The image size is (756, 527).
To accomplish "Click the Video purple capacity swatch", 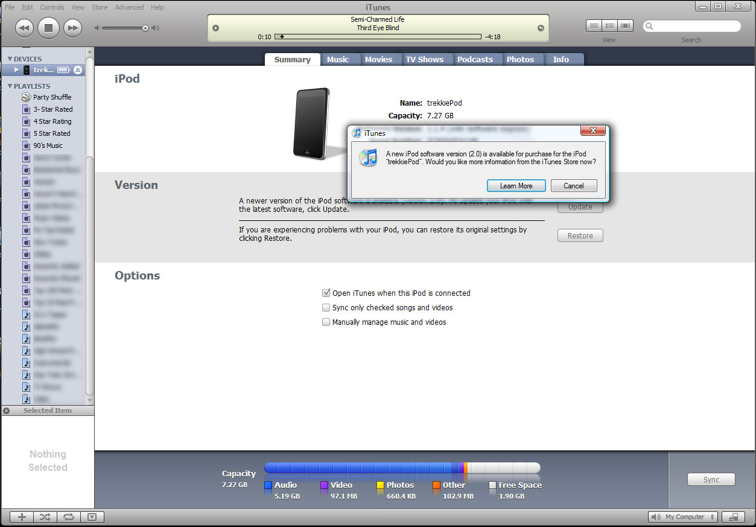I will [x=324, y=485].
